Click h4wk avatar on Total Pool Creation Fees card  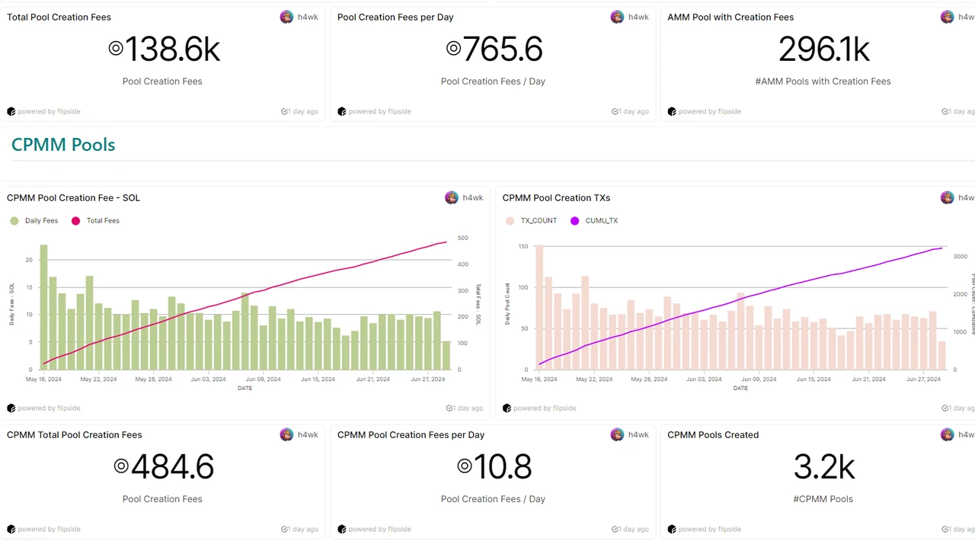click(286, 17)
